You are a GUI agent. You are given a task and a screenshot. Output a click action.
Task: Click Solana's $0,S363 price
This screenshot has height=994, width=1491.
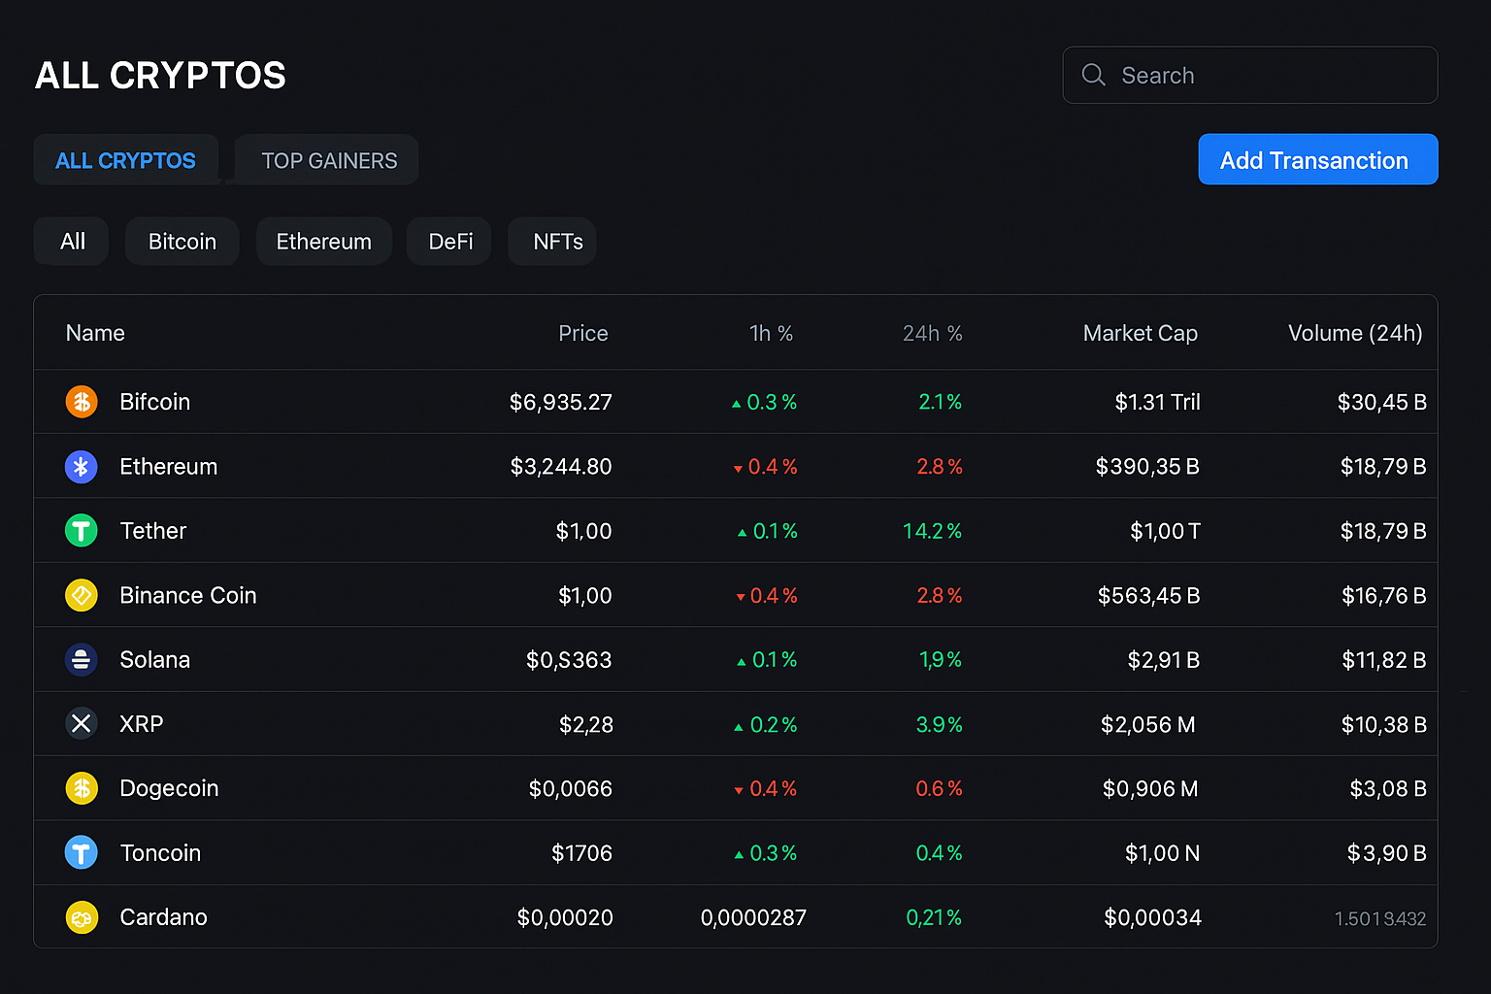569,660
